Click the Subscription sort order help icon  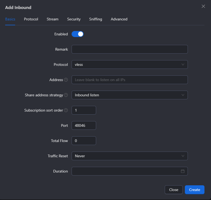(x=66, y=110)
